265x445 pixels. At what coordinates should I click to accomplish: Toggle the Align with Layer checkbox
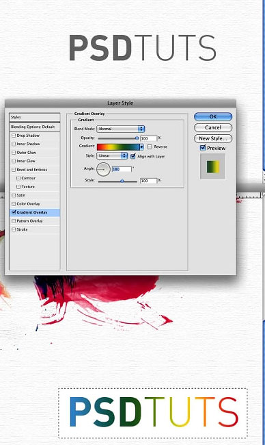coord(132,156)
